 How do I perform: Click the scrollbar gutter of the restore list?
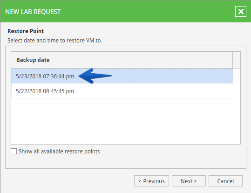pos(237,106)
